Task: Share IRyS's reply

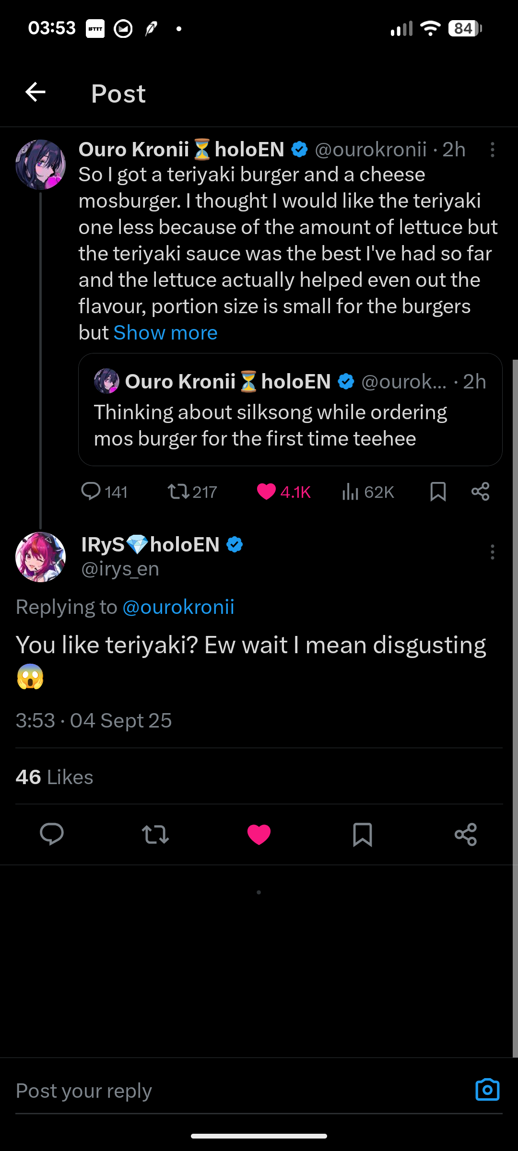Action: tap(466, 834)
